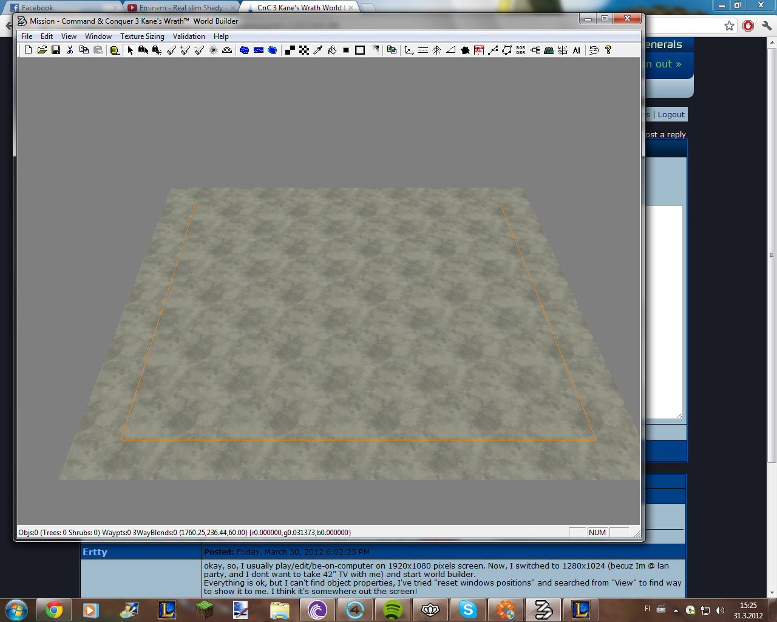The height and width of the screenshot is (622, 777).
Task: Open Skype from the taskbar
Action: [x=468, y=609]
